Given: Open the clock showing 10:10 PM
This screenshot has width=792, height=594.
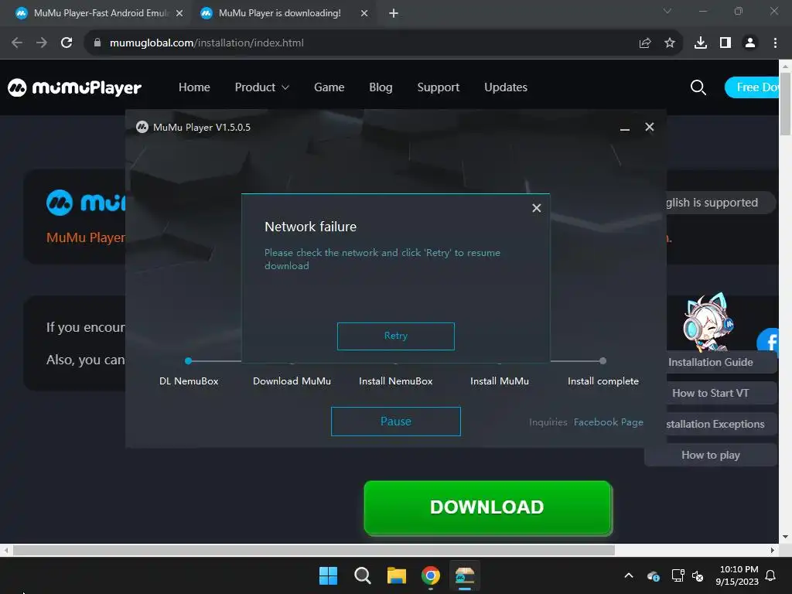Looking at the screenshot, I should [x=737, y=575].
